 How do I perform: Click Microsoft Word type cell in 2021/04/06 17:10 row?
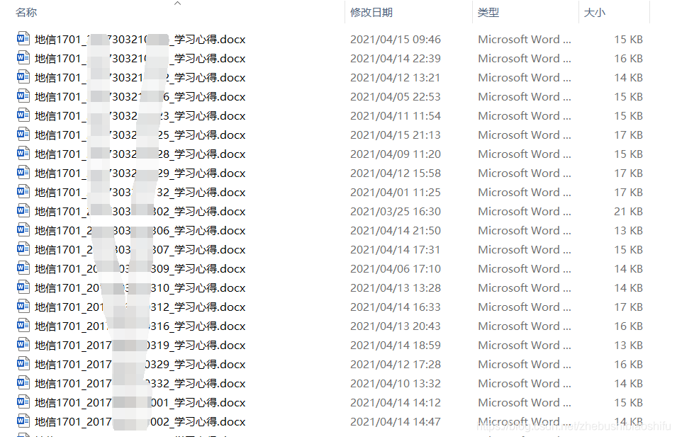pyautogui.click(x=525, y=268)
